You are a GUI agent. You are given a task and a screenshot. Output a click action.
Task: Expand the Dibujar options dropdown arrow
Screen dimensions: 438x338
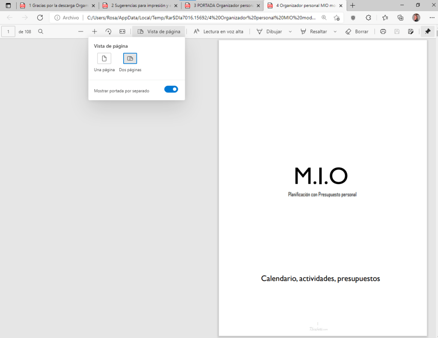290,32
